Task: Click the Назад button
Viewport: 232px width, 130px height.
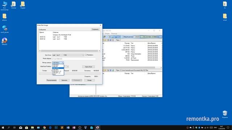Action: [x=90, y=80]
